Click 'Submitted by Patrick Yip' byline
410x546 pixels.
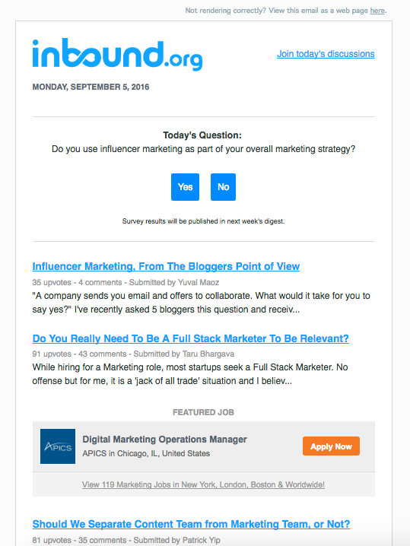(x=177, y=540)
